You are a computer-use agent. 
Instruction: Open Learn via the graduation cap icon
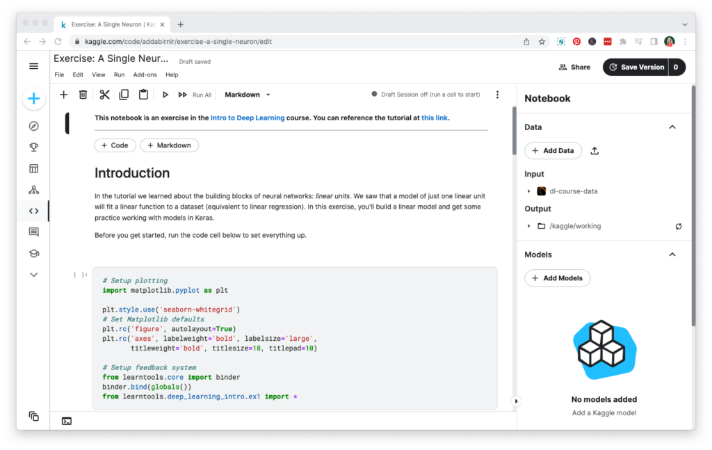pos(33,253)
